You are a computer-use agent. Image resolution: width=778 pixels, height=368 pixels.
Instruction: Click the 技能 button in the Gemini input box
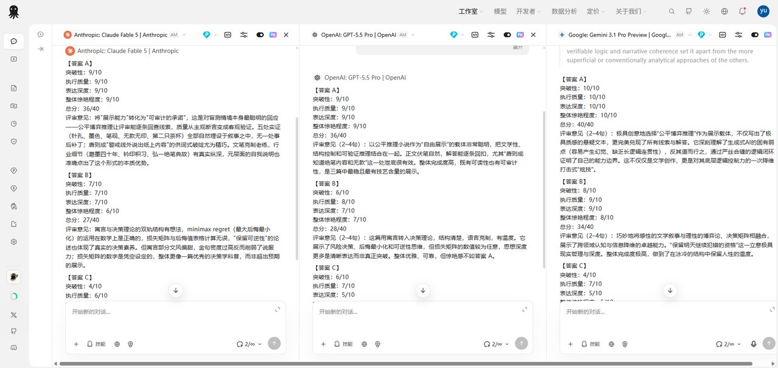click(591, 344)
